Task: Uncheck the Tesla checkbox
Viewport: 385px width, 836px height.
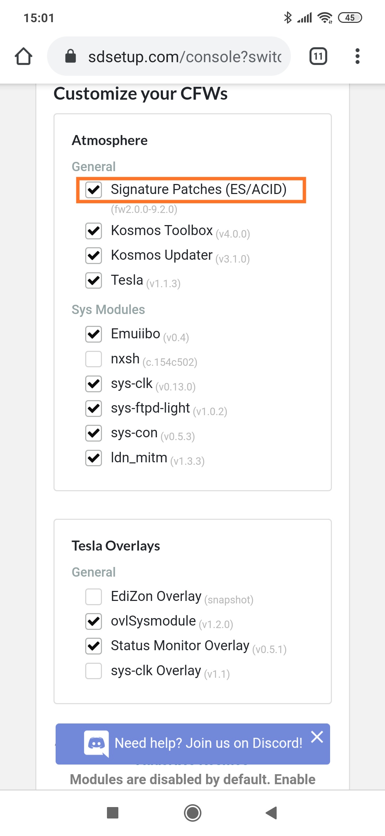Action: (x=94, y=280)
